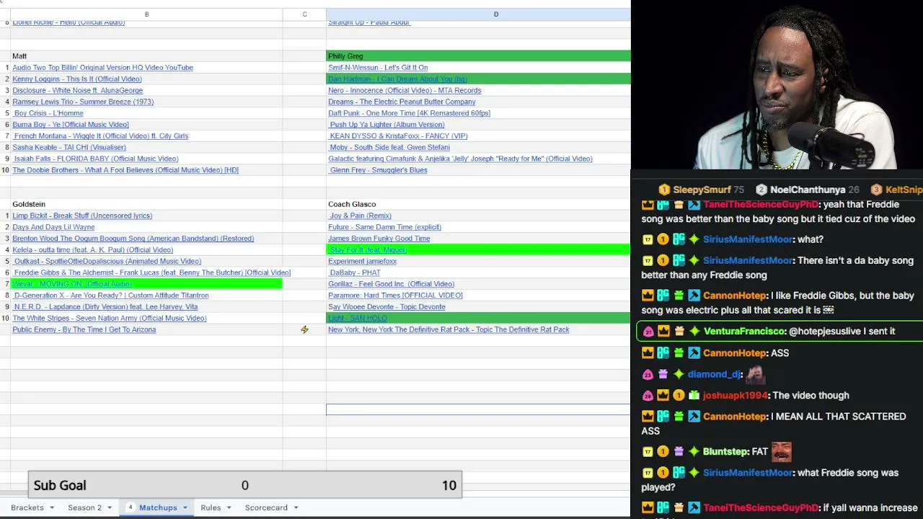Select column B header
This screenshot has width=923, height=519.
point(146,14)
